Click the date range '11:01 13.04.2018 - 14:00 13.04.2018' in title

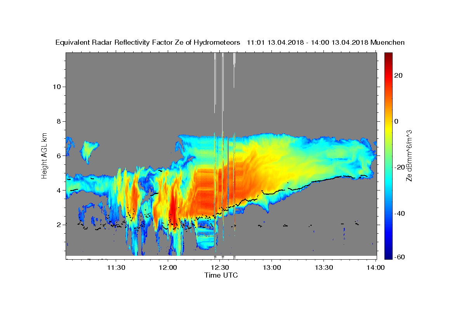pos(308,42)
